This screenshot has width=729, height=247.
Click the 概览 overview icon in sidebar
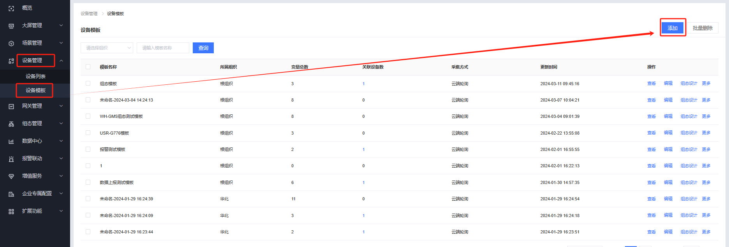click(11, 8)
